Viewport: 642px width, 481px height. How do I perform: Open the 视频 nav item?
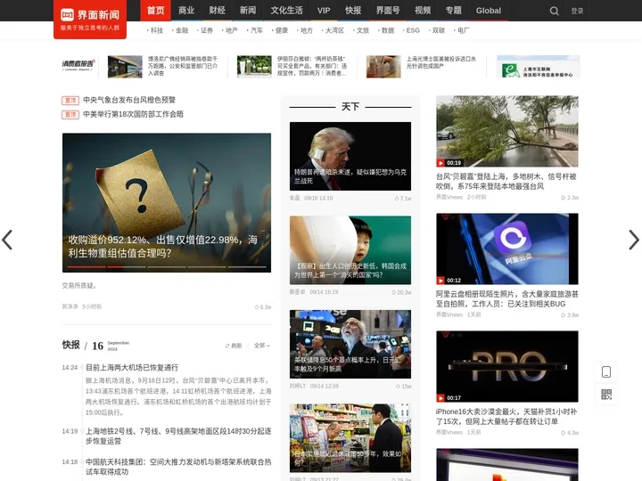423,10
